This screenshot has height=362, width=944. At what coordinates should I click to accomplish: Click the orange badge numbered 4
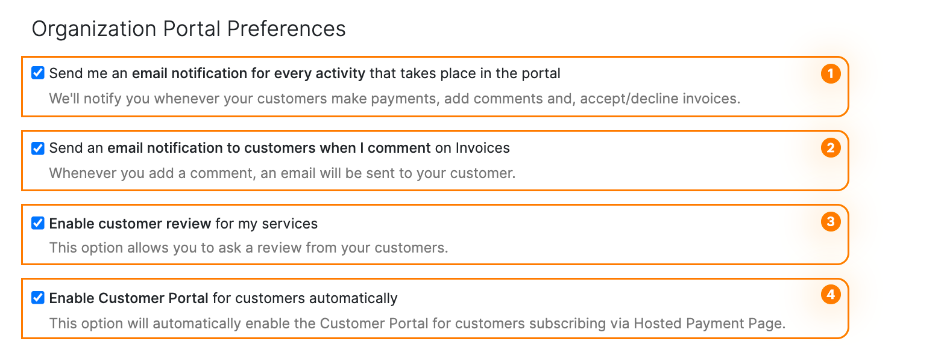click(831, 295)
